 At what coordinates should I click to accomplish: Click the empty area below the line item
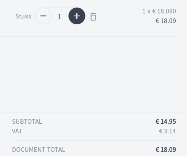click(88, 74)
